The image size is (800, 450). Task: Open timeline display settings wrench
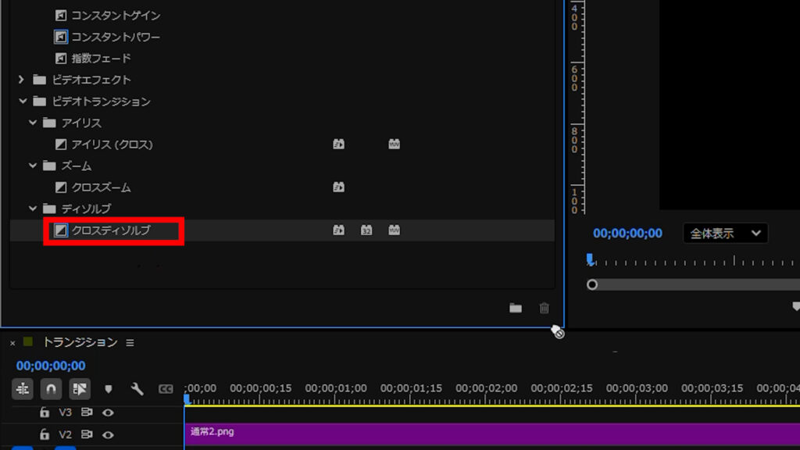[x=137, y=388]
